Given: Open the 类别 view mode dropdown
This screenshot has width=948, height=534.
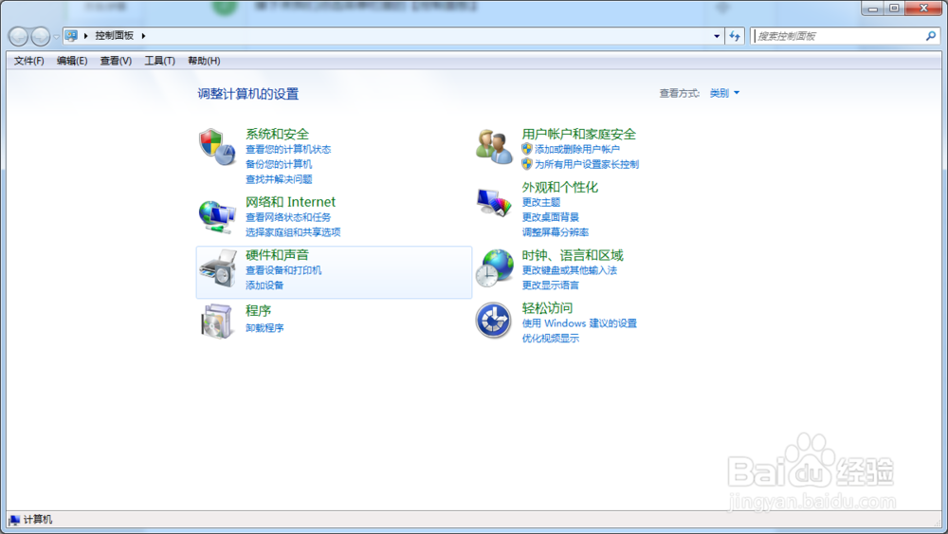Looking at the screenshot, I should click(724, 93).
